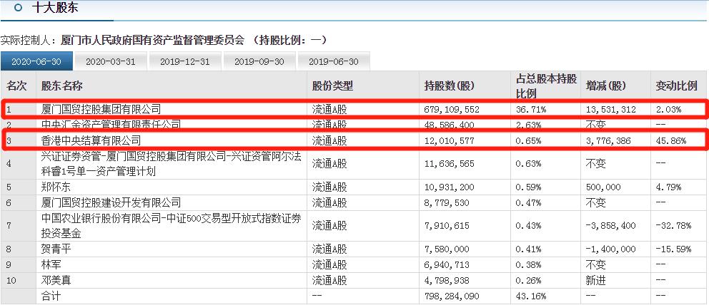Select shareholder 厦门国贸控股集团有限公司
The height and width of the screenshot is (305, 709).
click(100, 109)
